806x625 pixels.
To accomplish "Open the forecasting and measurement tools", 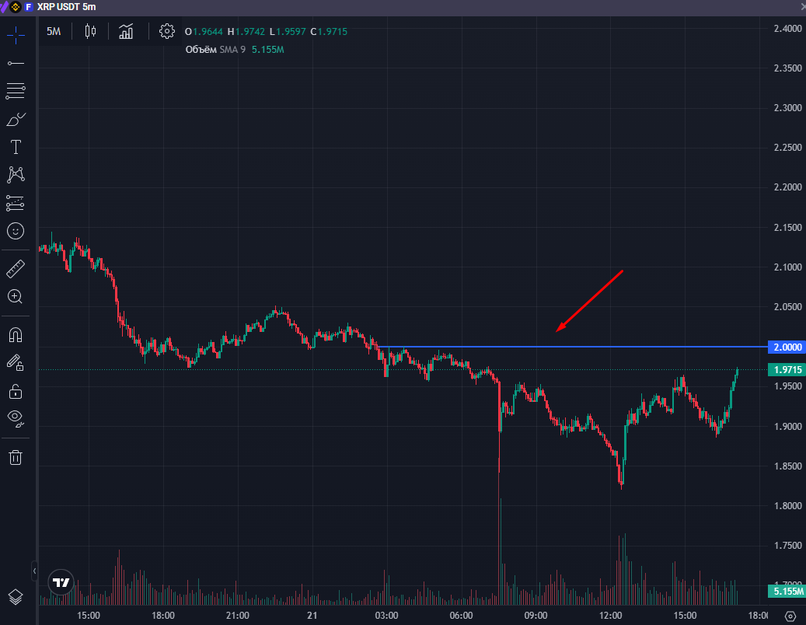I will pyautogui.click(x=16, y=203).
